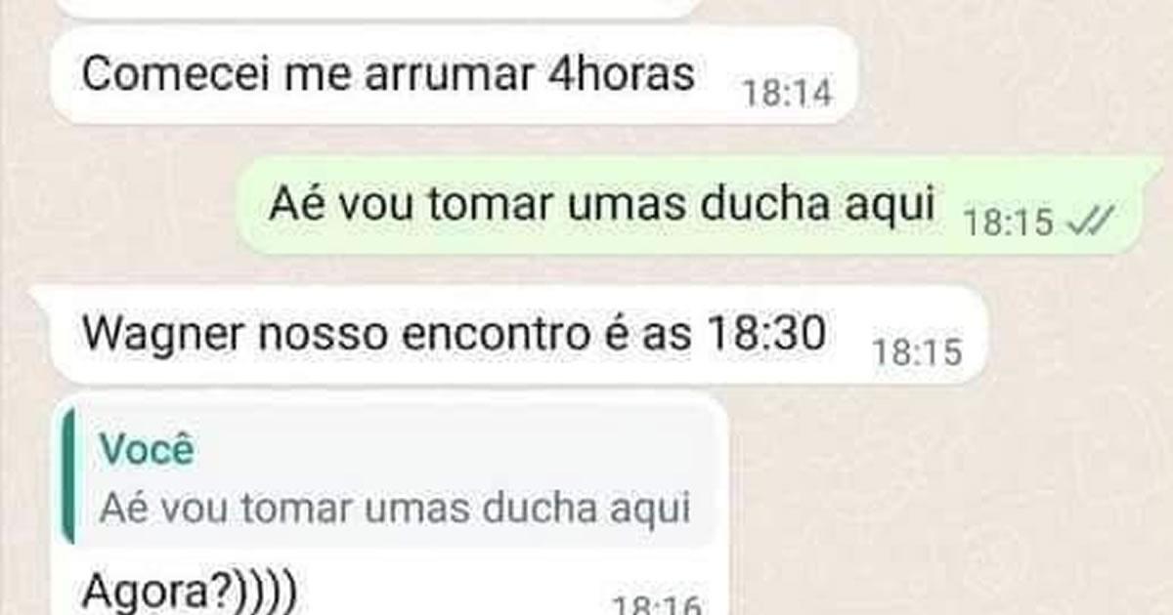Tap the "Você" sender label in the quote
The height and width of the screenshot is (615, 1173).
tap(148, 451)
